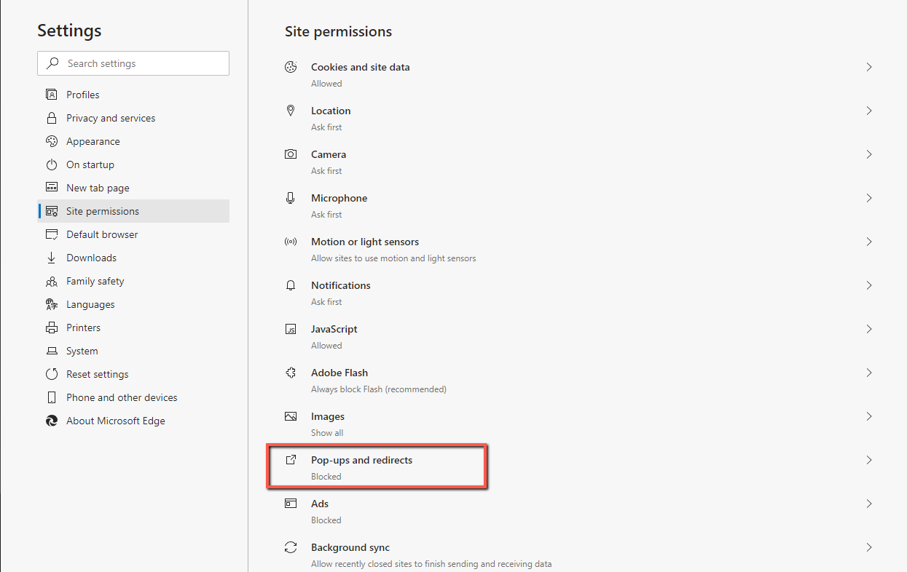
Task: Click the Cookies and site data icon
Action: pos(291,67)
